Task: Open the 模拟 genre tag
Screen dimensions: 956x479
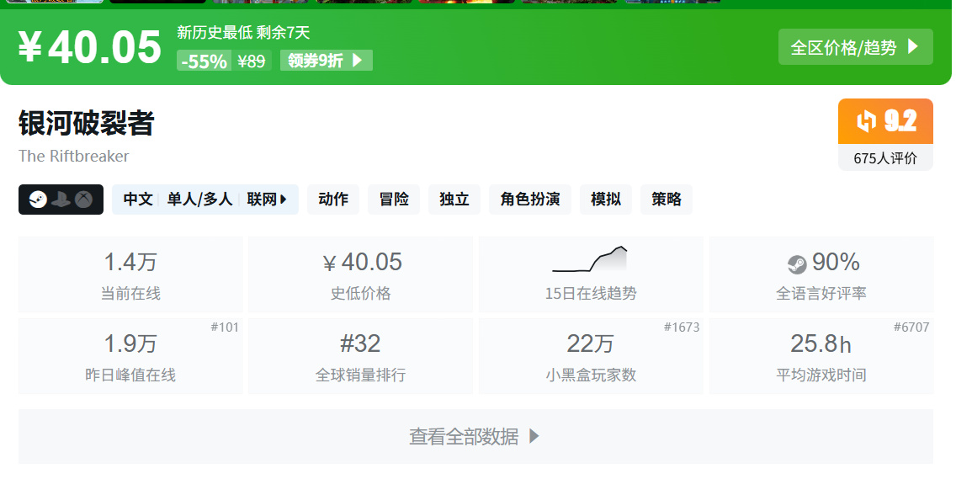Action: [x=605, y=200]
